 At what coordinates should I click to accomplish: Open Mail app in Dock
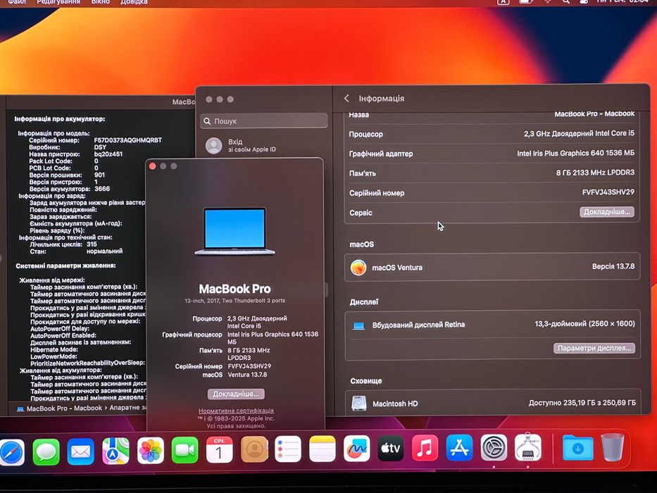80,451
